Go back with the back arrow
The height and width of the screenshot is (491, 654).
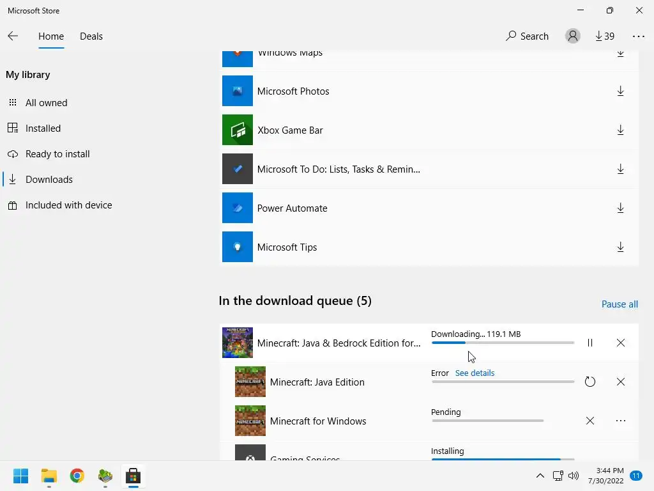point(13,36)
